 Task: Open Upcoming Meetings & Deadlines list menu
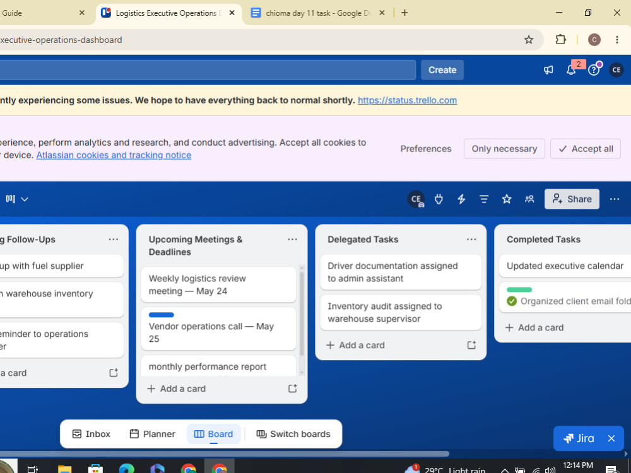[292, 239]
